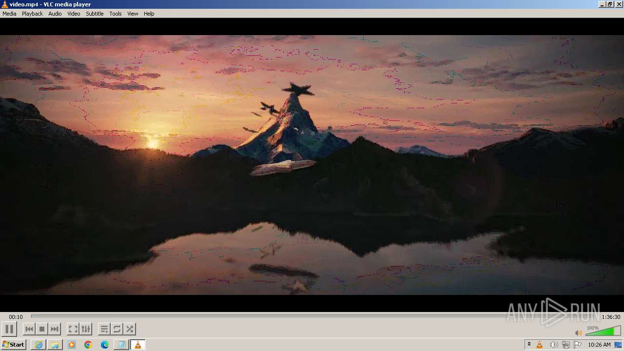Expand hidden system tray icons
The height and width of the screenshot is (351, 624).
click(529, 345)
